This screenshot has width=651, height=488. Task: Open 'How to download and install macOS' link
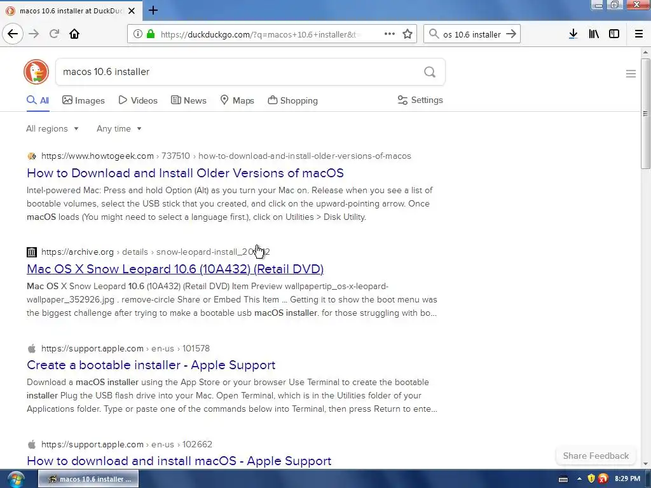pos(179,461)
